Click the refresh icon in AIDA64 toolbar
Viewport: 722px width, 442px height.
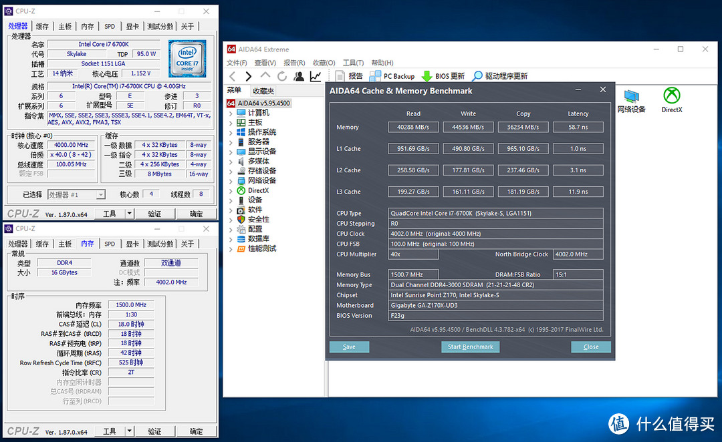(x=282, y=76)
